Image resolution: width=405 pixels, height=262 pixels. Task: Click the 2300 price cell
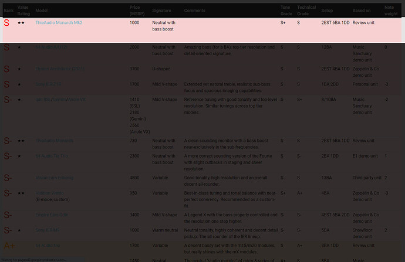click(134, 156)
